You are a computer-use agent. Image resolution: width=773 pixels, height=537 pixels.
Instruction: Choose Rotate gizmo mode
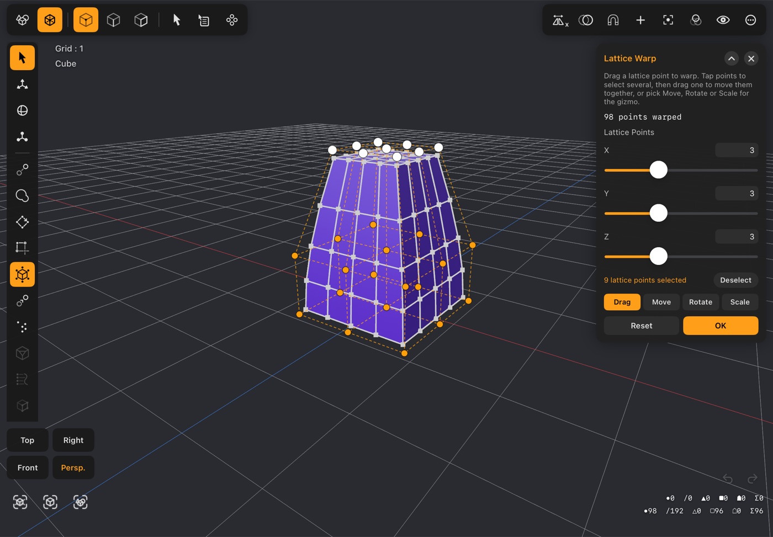[x=701, y=302]
